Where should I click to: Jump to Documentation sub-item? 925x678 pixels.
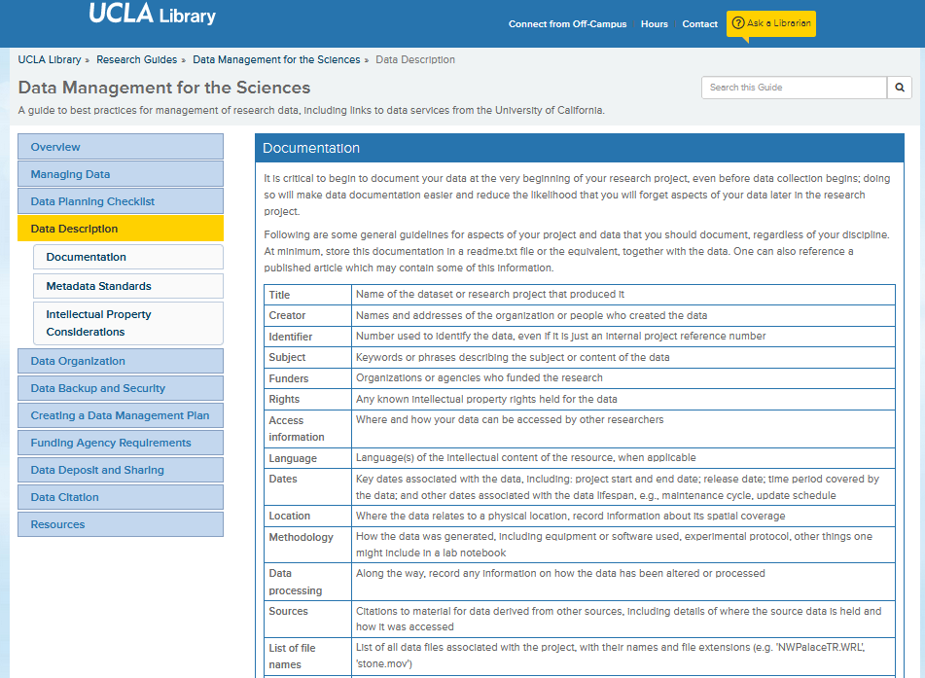[128, 257]
